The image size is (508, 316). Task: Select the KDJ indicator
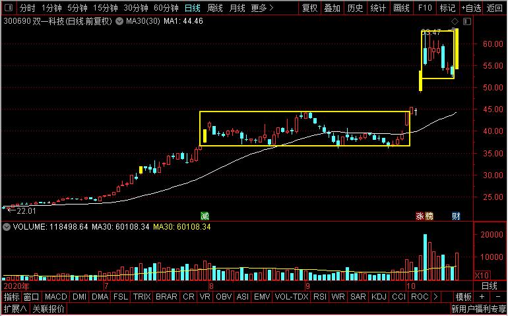(379, 297)
